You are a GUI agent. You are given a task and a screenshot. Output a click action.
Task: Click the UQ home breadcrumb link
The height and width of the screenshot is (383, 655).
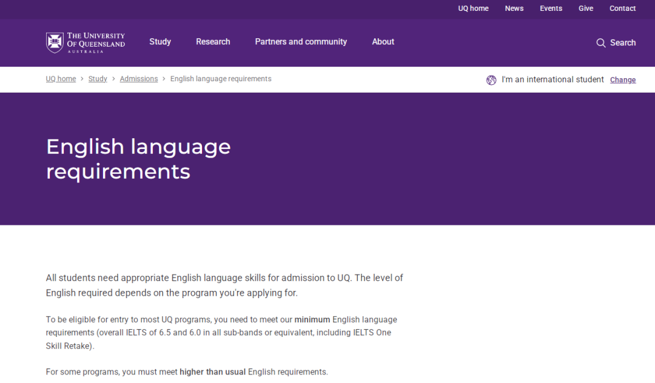click(x=61, y=79)
